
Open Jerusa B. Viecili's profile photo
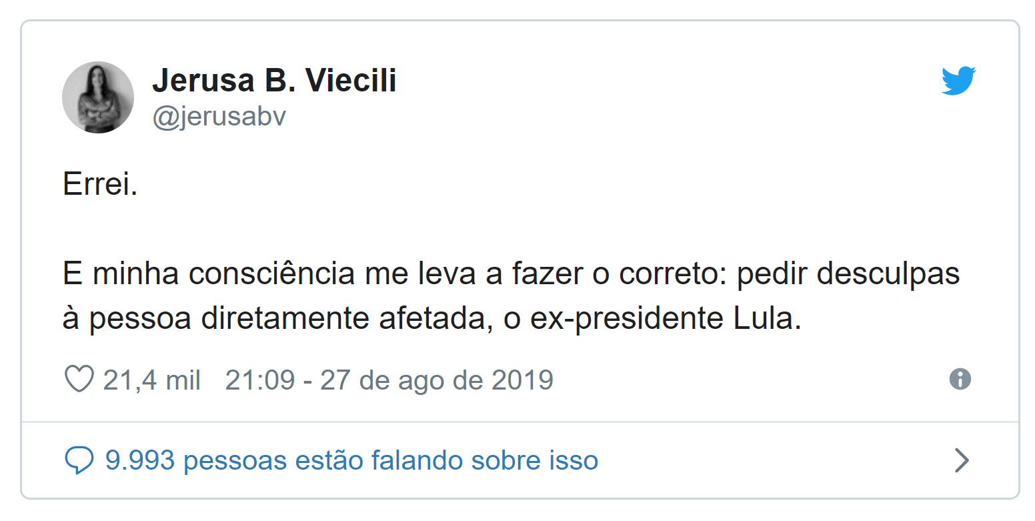[98, 97]
